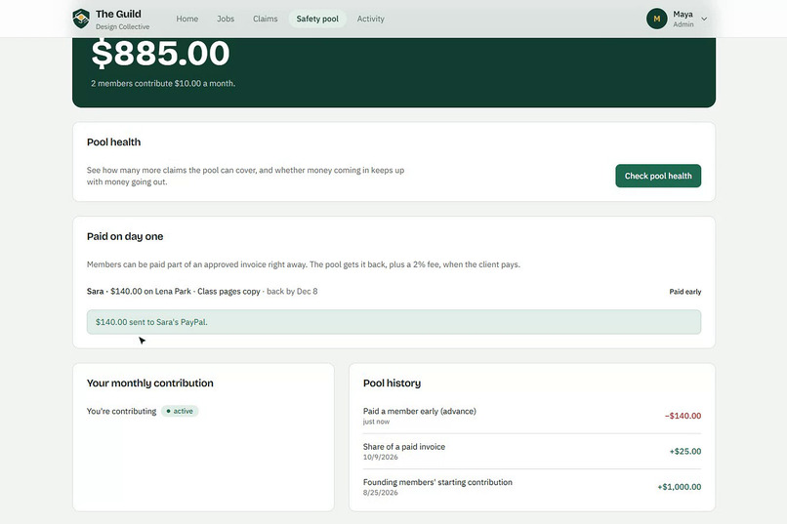This screenshot has height=524, width=787.
Task: Click the Check pool health button
Action: click(658, 176)
